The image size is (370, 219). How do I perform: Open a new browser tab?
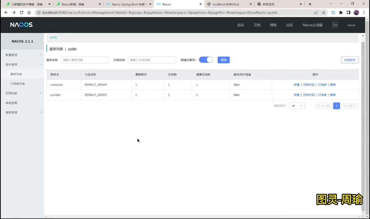310,4
